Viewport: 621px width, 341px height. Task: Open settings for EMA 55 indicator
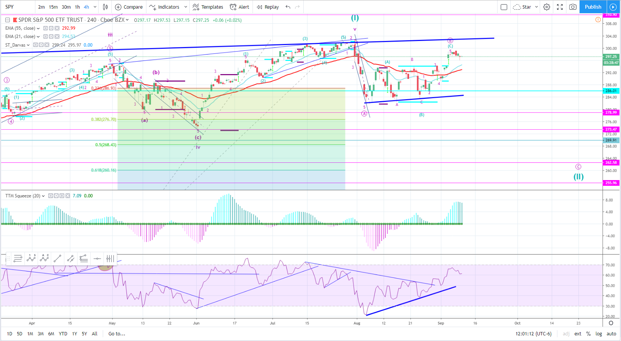click(x=51, y=28)
